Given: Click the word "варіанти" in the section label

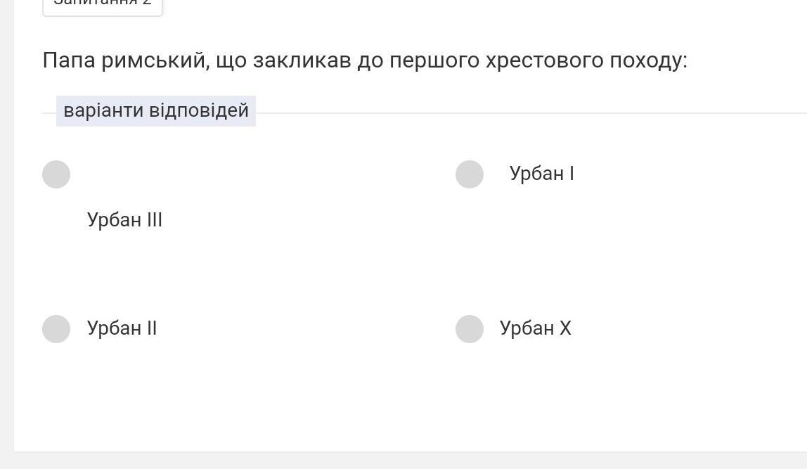Looking at the screenshot, I should (x=103, y=111).
